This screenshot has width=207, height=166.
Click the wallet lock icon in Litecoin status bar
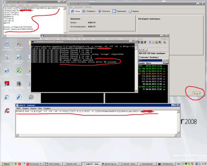pyautogui.click(x=194, y=93)
